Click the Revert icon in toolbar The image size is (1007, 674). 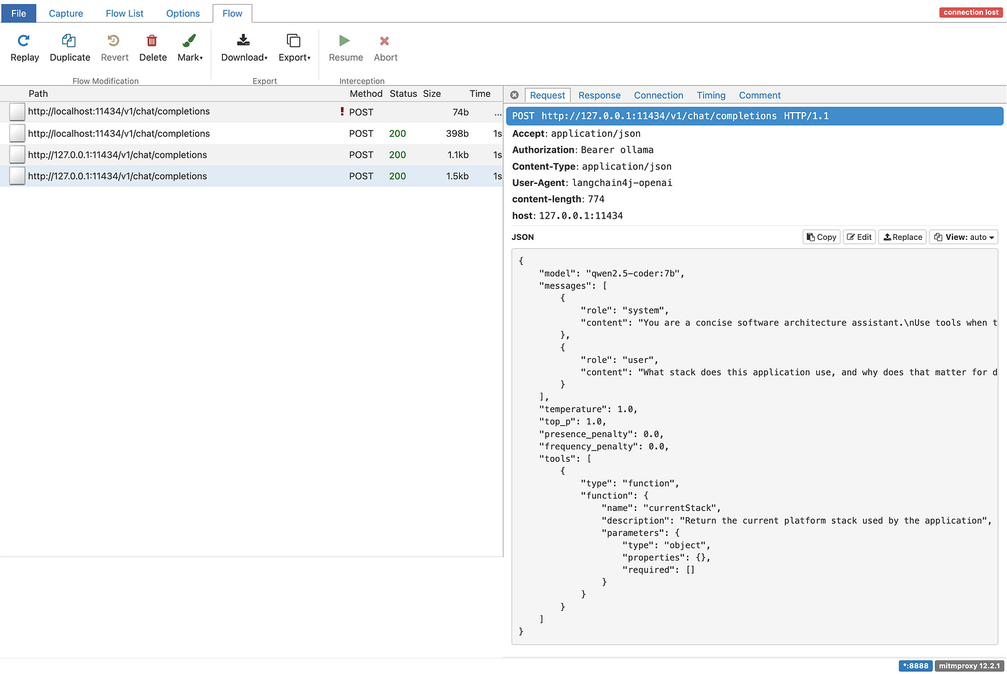click(114, 41)
